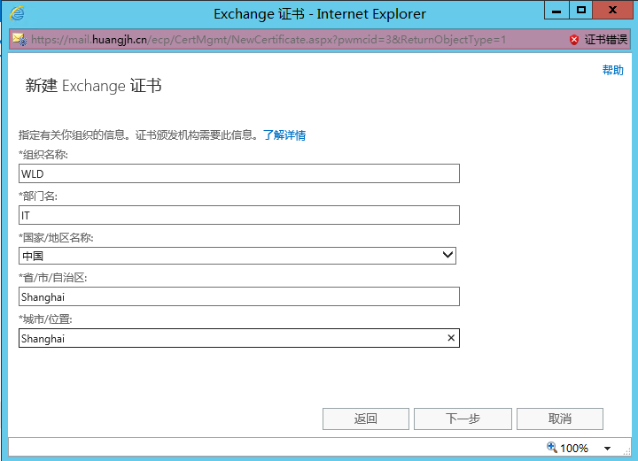Click the zoom magnifier icon in status bar
Viewport: 638px width, 461px height.
pyautogui.click(x=552, y=447)
